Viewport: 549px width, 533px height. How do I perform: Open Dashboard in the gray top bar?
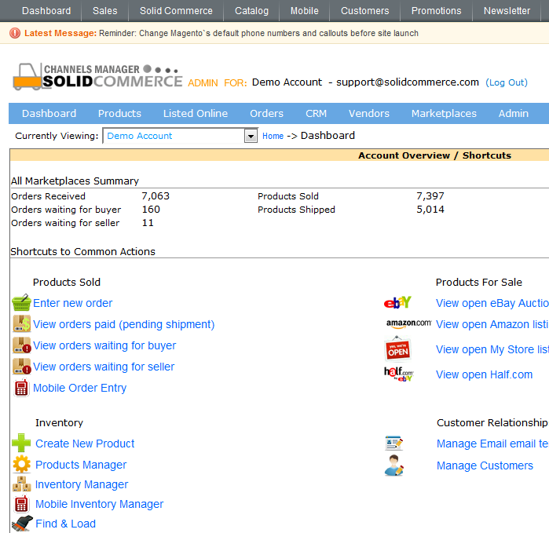[x=46, y=11]
